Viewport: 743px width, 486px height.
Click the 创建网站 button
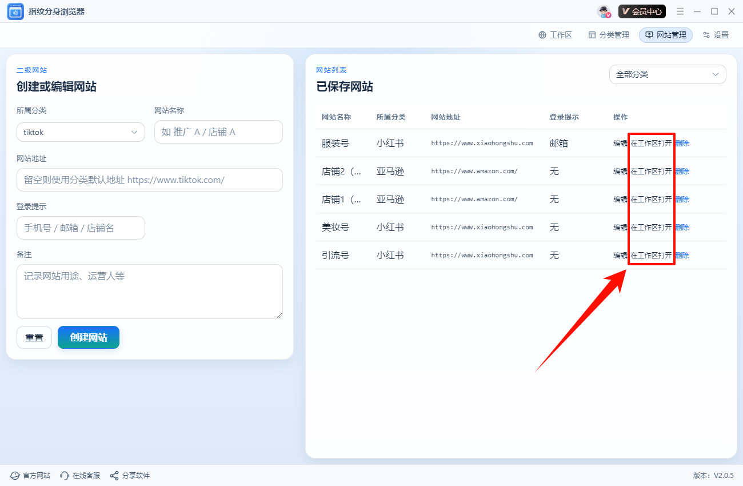pyautogui.click(x=89, y=337)
